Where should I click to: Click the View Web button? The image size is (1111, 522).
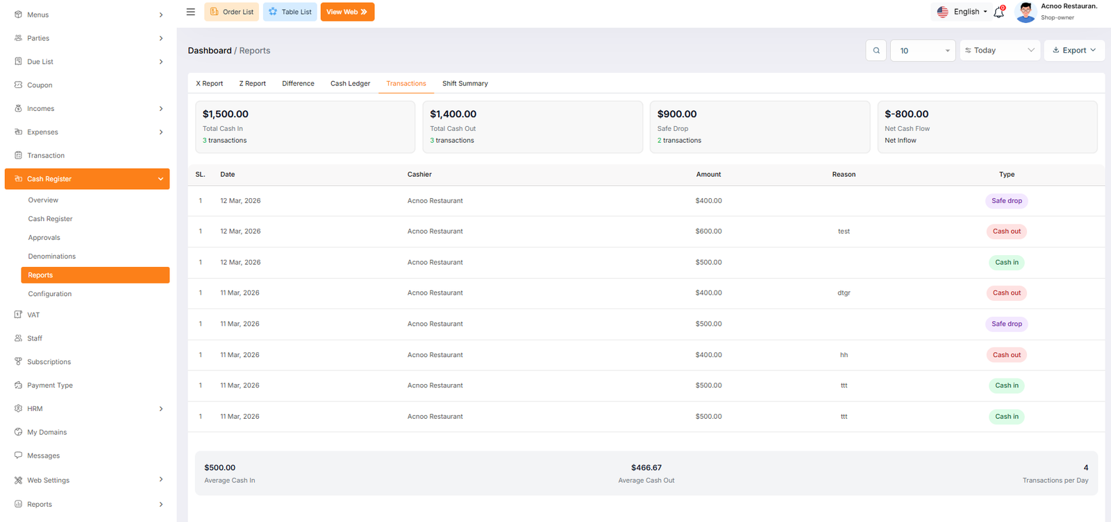coord(347,12)
